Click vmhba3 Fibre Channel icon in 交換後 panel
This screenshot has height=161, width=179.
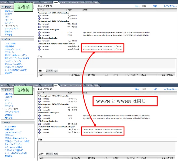[39, 132]
